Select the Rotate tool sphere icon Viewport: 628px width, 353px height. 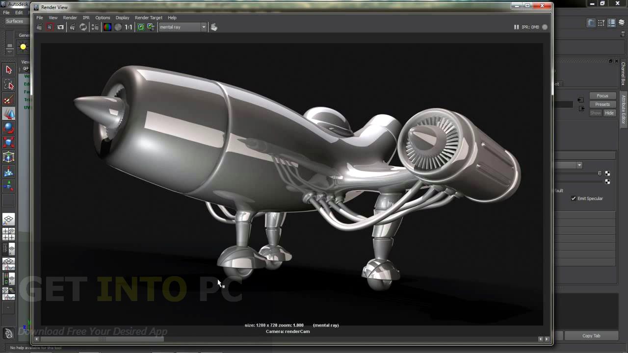pyautogui.click(x=9, y=128)
